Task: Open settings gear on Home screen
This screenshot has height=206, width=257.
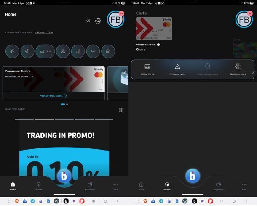Action: [x=98, y=21]
